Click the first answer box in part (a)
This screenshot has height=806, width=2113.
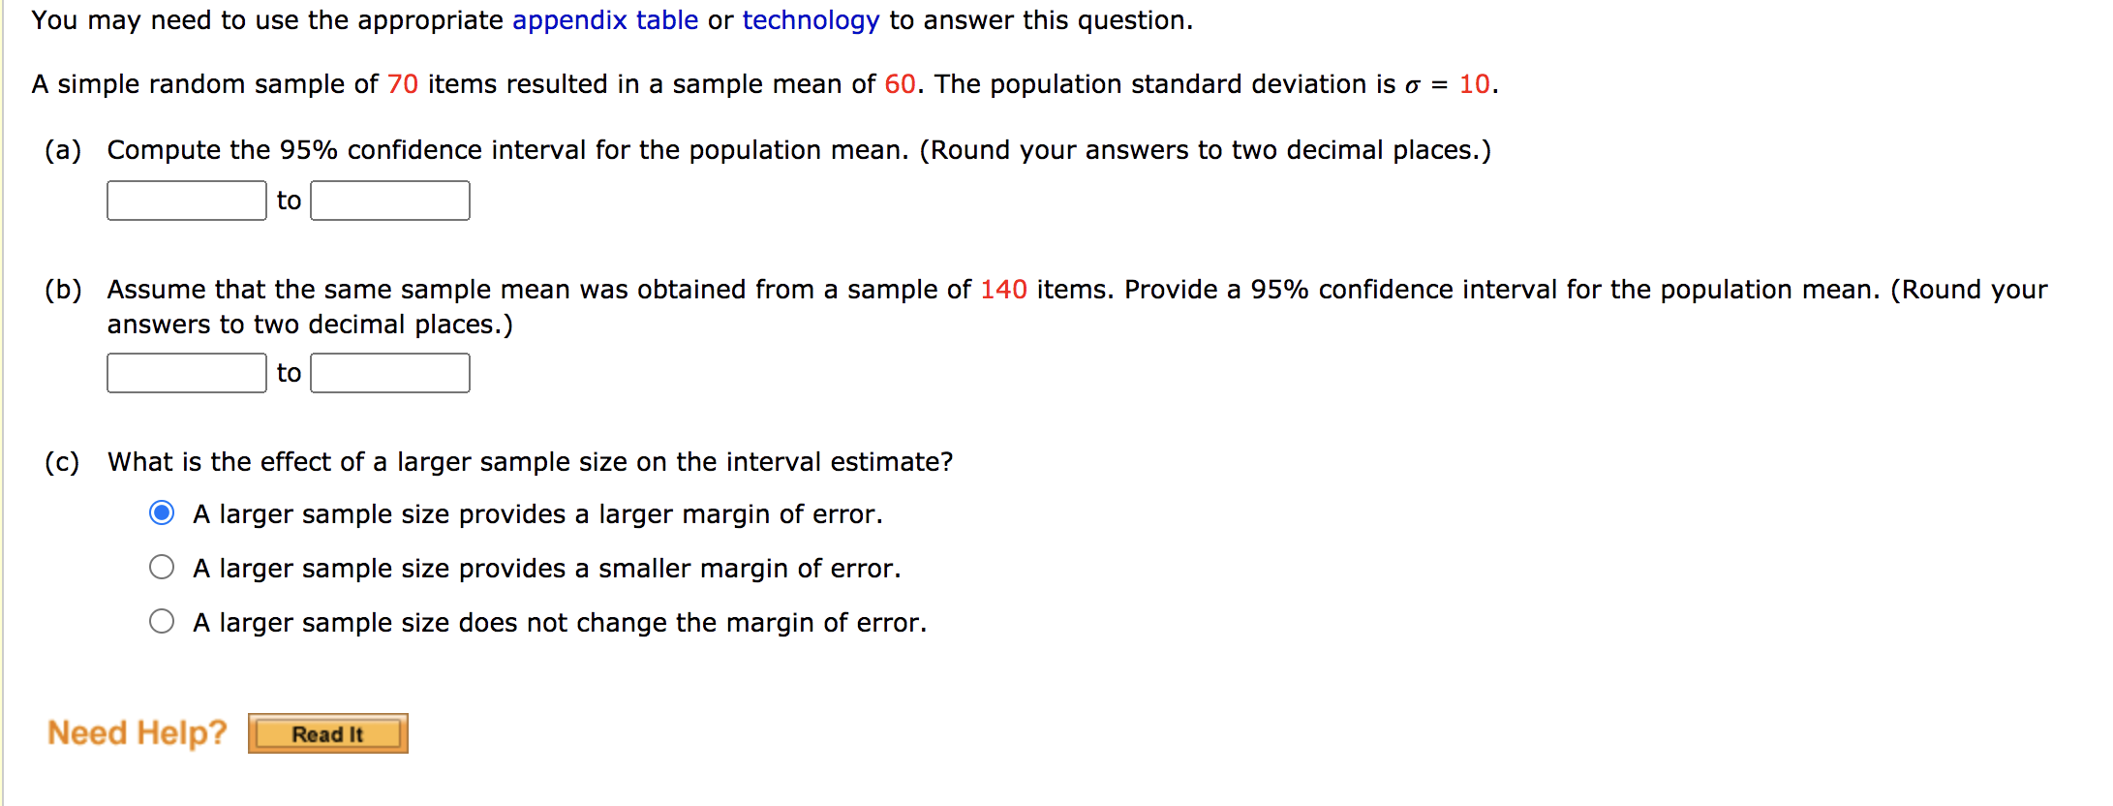(186, 200)
